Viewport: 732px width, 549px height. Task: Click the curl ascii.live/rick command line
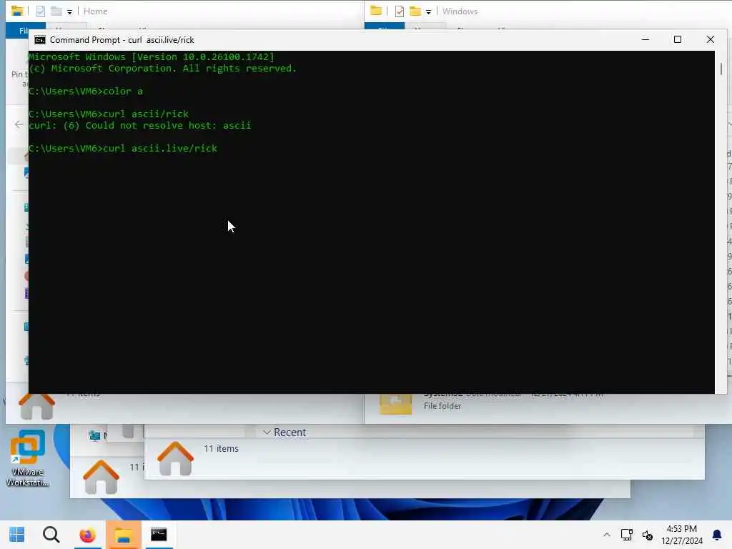123,149
